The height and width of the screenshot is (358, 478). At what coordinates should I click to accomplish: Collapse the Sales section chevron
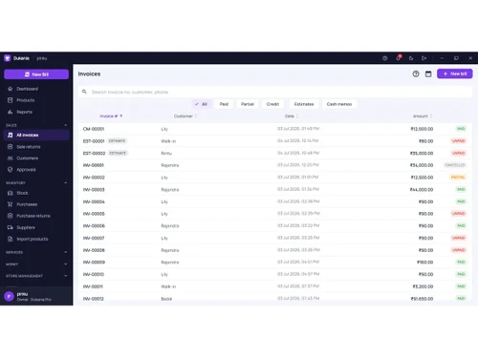(x=66, y=125)
